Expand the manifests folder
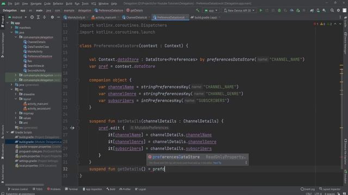348x195 pixels. pyautogui.click(x=12, y=28)
